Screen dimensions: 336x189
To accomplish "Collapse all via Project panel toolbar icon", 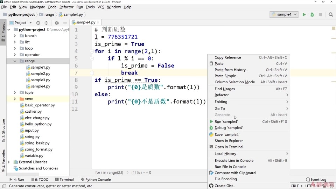I will coord(46,23).
